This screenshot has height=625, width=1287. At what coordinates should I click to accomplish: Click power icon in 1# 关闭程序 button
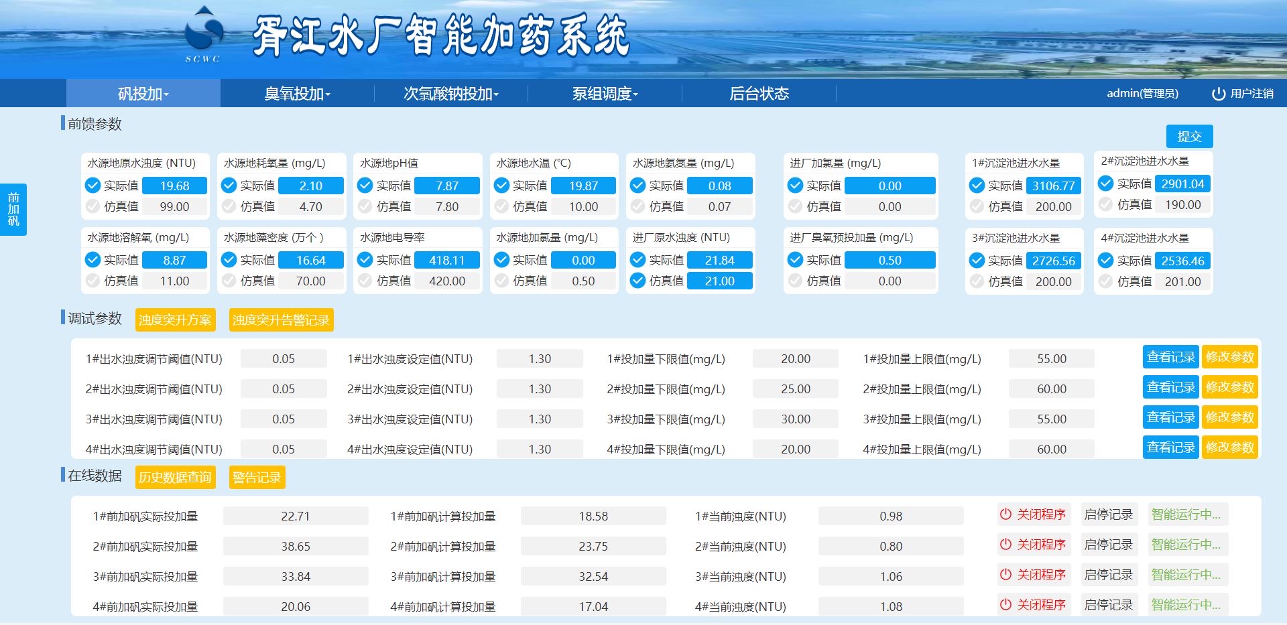[1005, 514]
